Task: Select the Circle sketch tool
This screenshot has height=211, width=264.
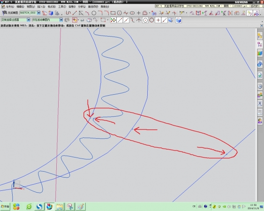Action: pos(94,13)
